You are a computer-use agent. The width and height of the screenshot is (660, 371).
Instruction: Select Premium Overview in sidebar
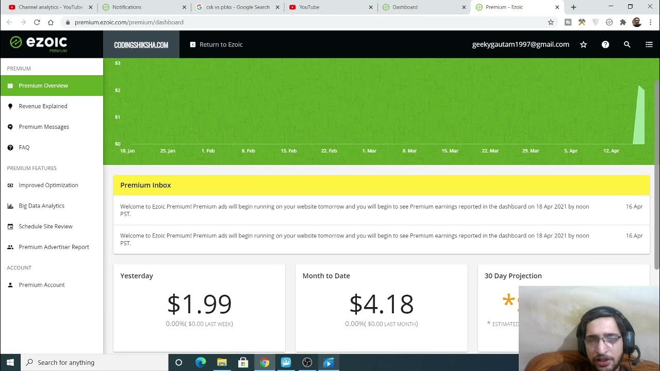[43, 86]
